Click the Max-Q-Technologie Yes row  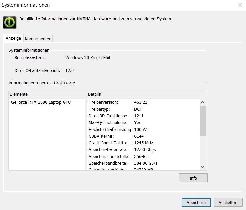click(143, 122)
